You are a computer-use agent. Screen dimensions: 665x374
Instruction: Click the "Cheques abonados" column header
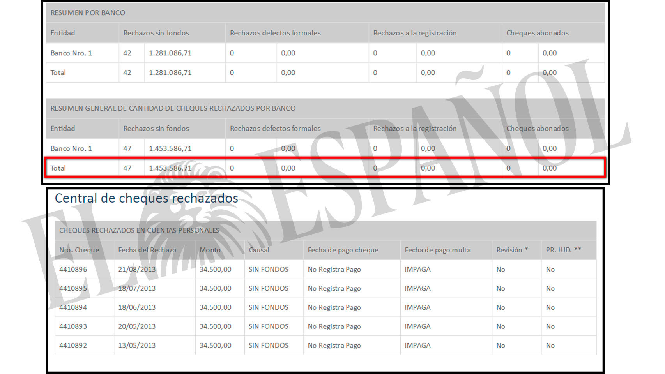coord(537,33)
